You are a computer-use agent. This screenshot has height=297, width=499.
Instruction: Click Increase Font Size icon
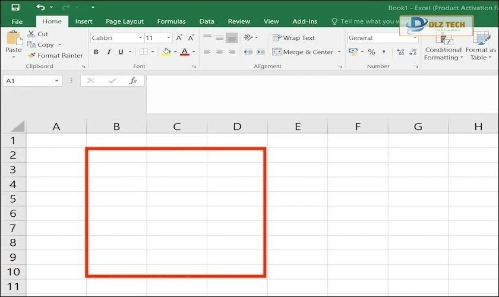pos(179,38)
